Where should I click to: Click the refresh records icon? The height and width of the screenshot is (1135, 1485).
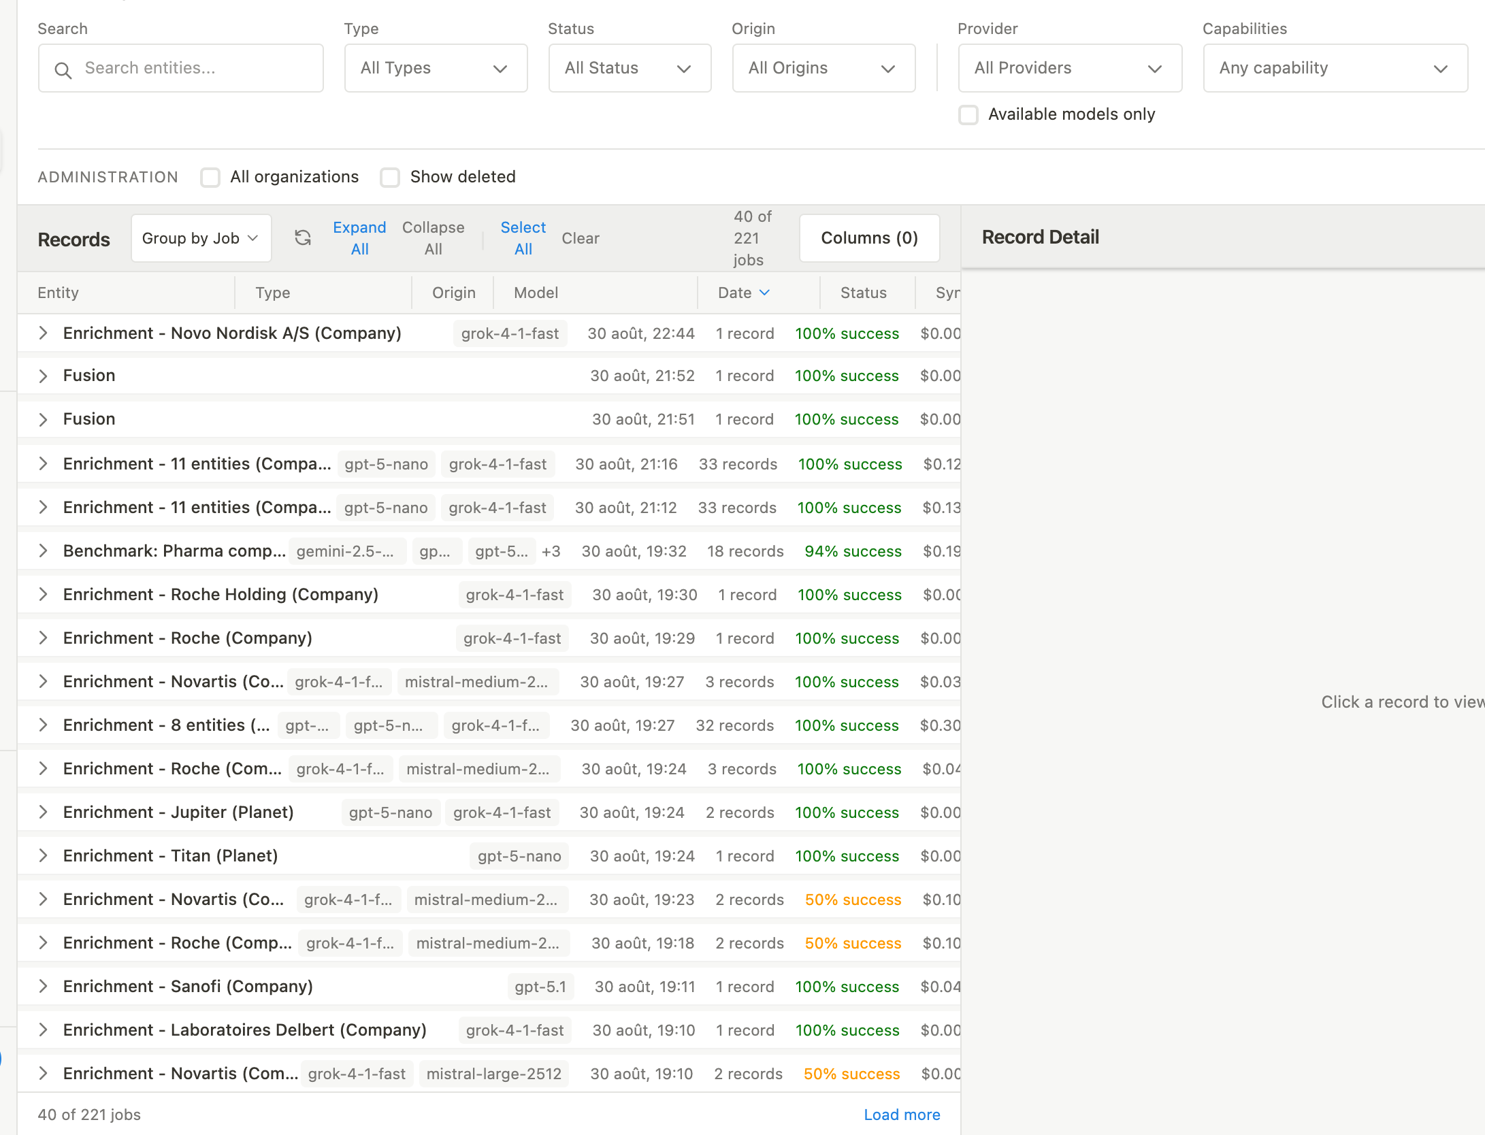[x=303, y=238]
